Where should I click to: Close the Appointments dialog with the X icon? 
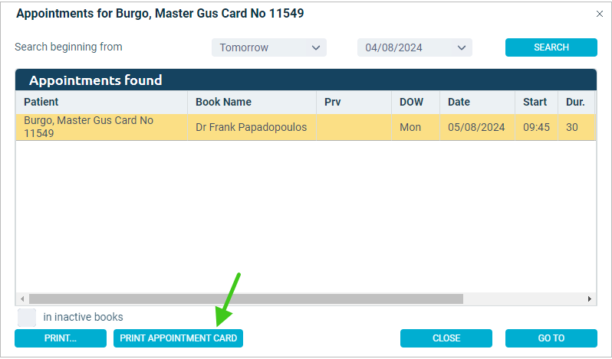click(x=600, y=14)
